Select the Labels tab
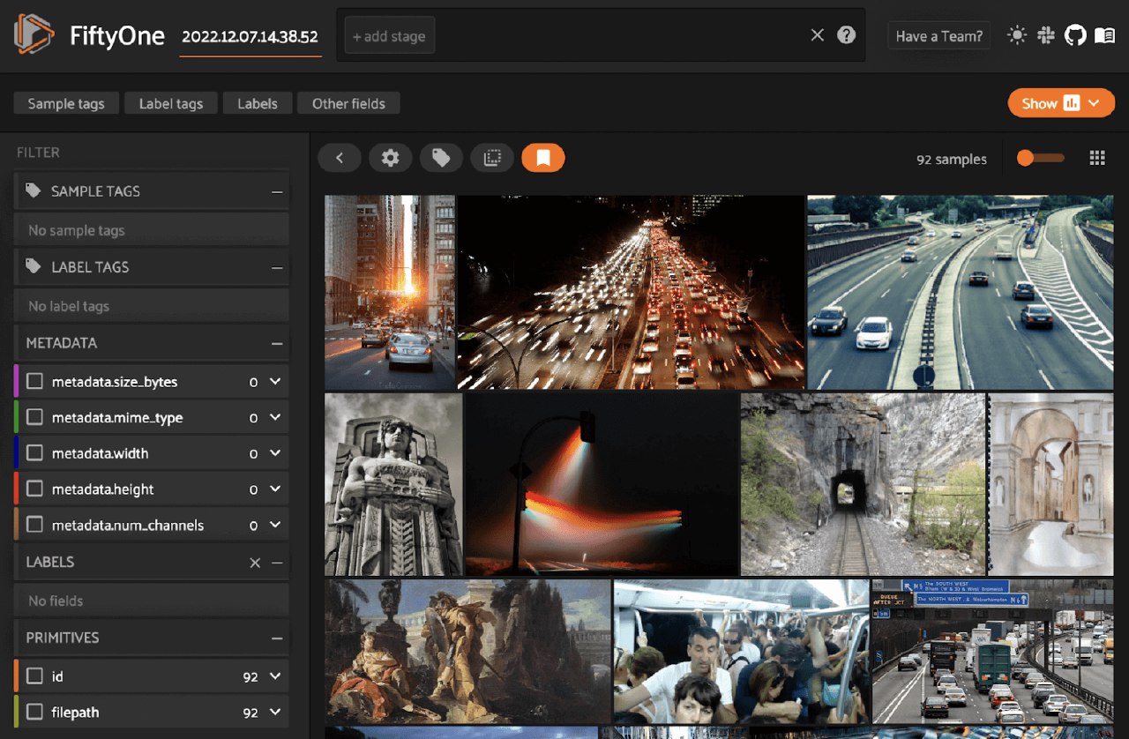 click(258, 103)
